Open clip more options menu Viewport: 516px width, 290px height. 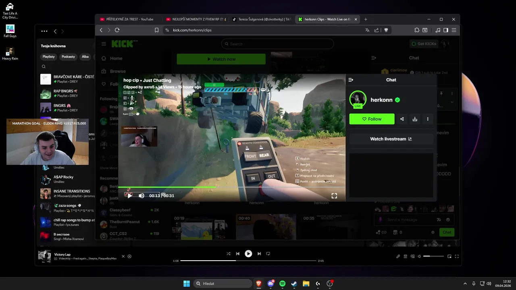428,119
